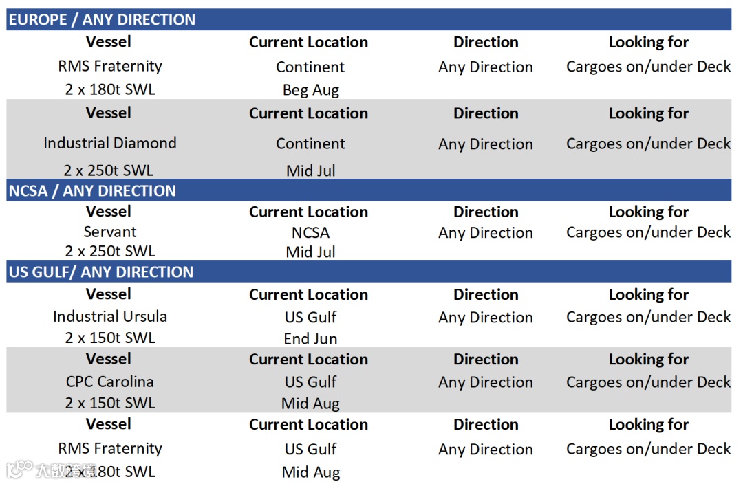This screenshot has width=743, height=484.
Task: Select the CPC Carolina vessel name
Action: click(110, 382)
